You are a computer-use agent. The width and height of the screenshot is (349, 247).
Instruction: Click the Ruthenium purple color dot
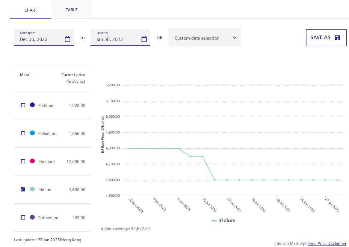(32, 217)
